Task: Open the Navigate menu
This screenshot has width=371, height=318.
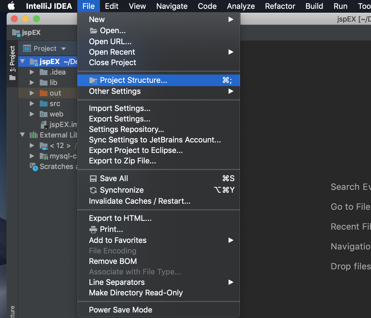Action: pos(172,6)
